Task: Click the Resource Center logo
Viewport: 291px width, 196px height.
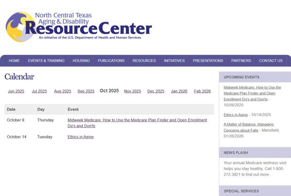Action: [x=79, y=27]
